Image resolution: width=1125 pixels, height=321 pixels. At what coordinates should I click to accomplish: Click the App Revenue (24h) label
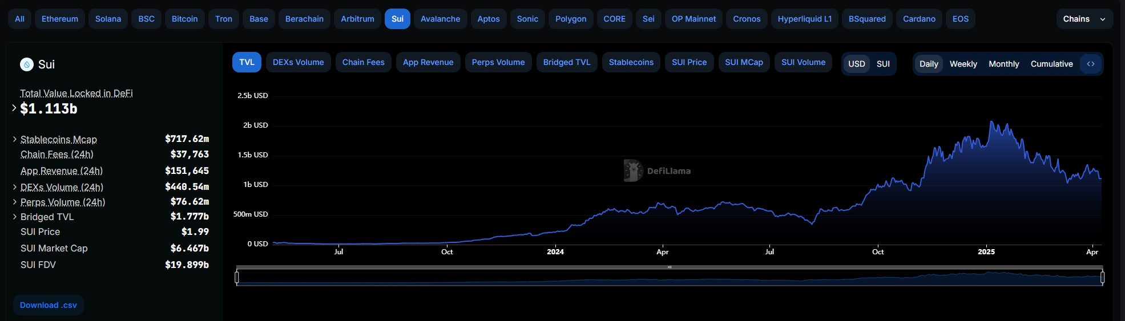point(62,170)
